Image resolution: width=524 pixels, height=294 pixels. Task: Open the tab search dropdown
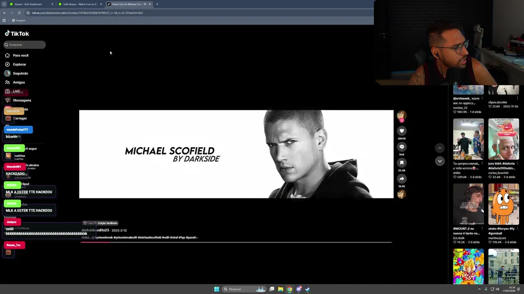coord(4,4)
